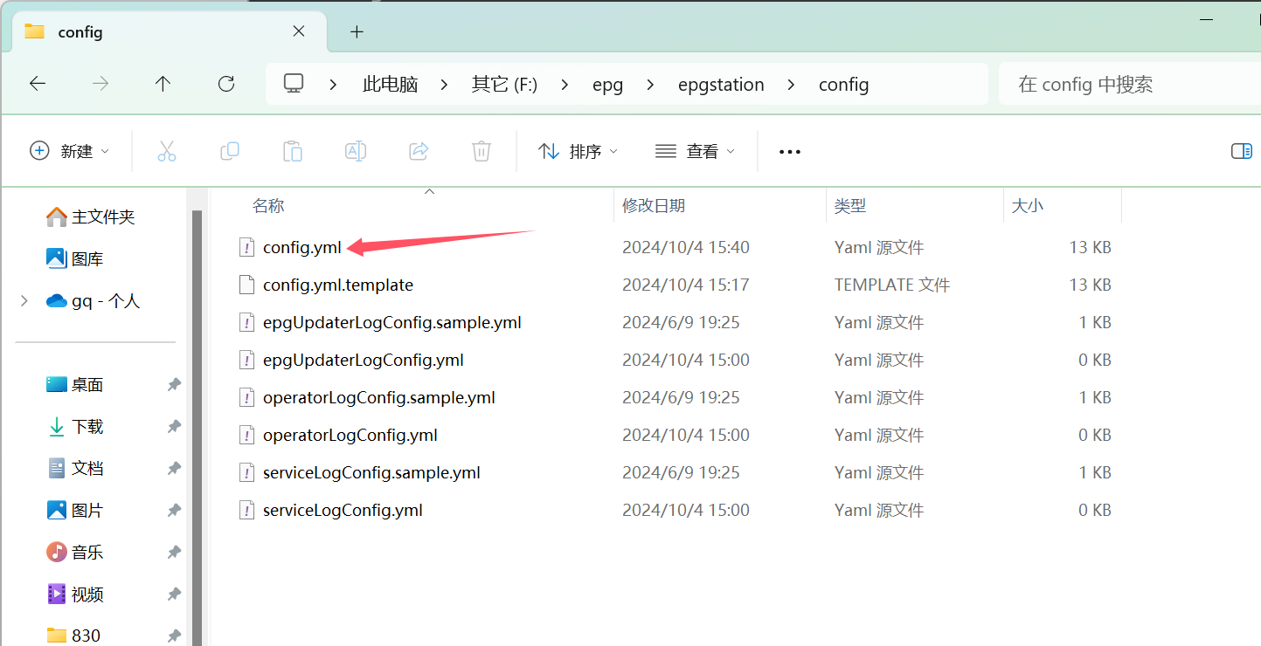
Task: Open 音乐 in quick access
Action: 74,552
